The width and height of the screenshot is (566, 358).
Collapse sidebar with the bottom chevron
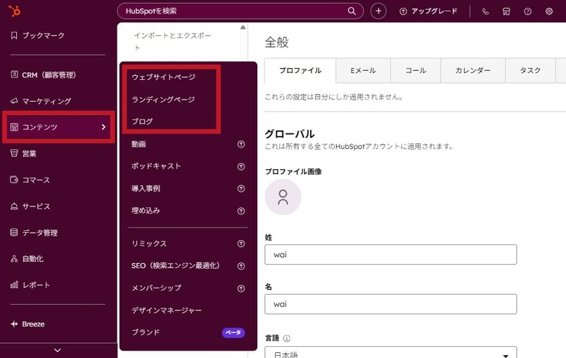pos(58,350)
